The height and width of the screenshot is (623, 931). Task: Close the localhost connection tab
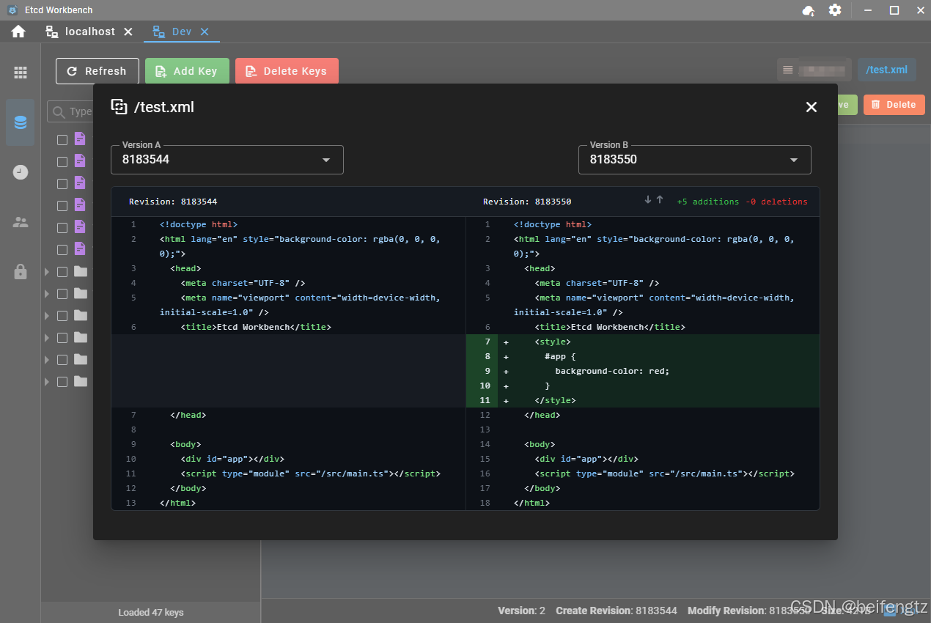click(128, 32)
